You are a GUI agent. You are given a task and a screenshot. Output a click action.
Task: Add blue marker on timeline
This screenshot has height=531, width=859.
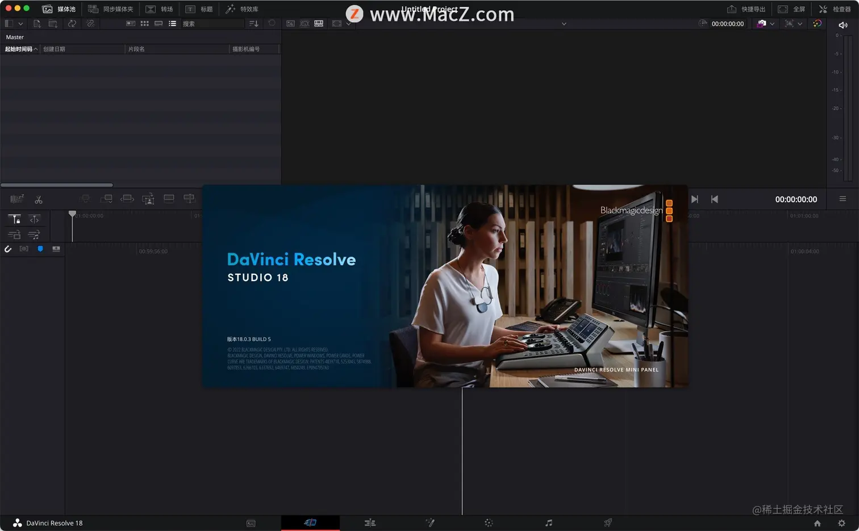(x=40, y=249)
